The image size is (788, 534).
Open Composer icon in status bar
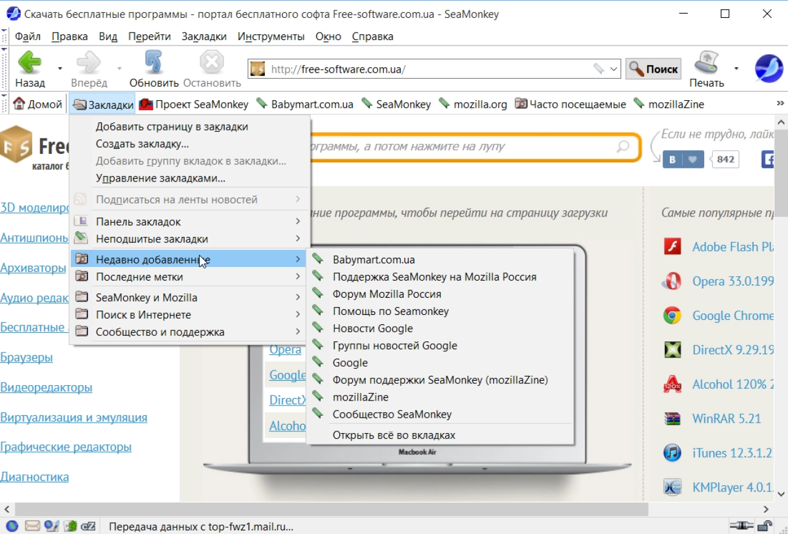(51, 526)
